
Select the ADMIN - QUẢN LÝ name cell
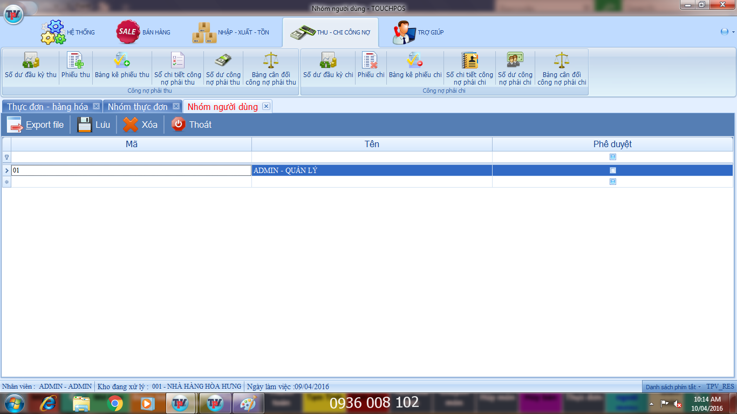tap(372, 170)
